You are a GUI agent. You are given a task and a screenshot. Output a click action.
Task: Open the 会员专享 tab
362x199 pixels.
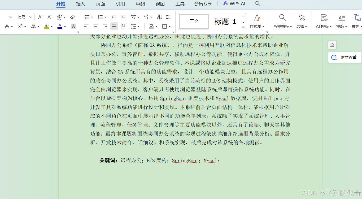pos(203,4)
